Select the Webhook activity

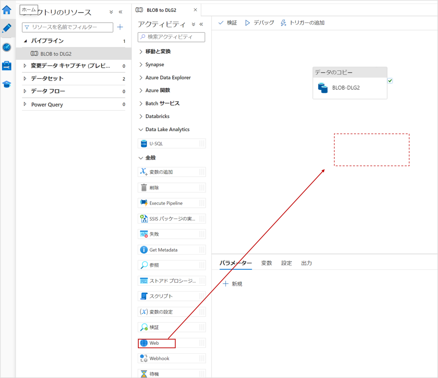[172, 358]
